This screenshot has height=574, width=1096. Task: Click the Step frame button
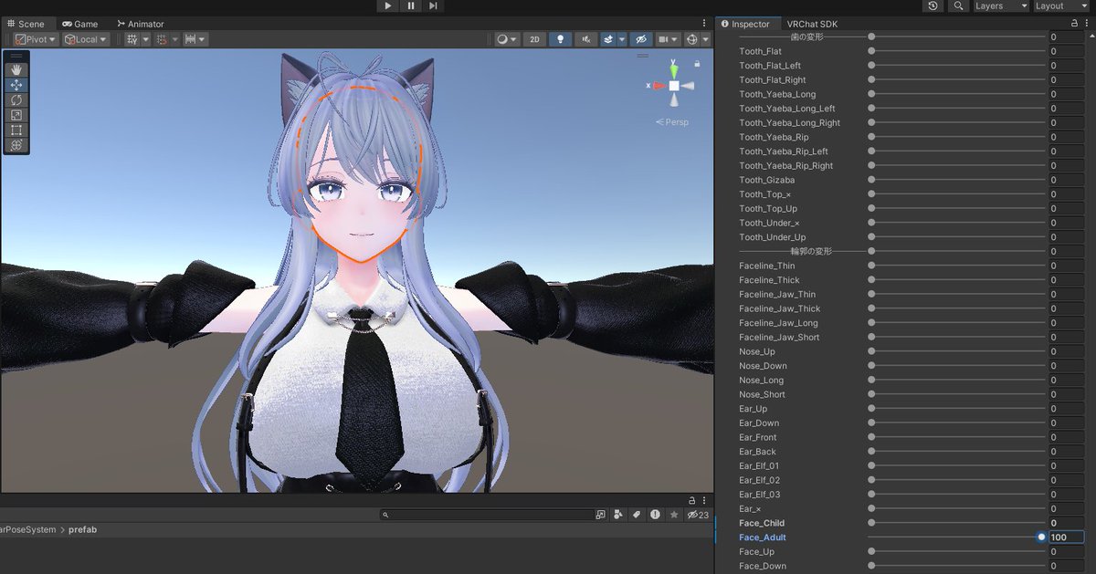(x=433, y=5)
